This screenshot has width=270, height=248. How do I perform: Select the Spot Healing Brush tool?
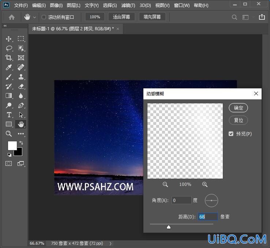coord(21,67)
